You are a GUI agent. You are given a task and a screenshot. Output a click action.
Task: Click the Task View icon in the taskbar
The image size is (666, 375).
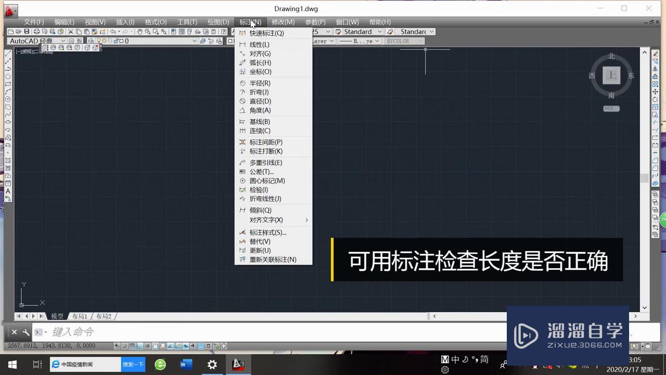[37, 365]
